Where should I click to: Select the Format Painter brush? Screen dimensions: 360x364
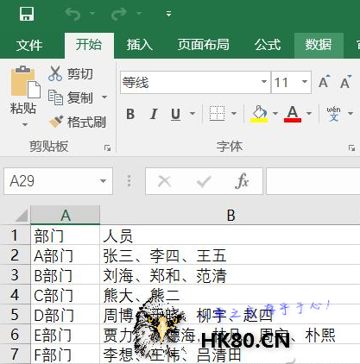(56, 122)
